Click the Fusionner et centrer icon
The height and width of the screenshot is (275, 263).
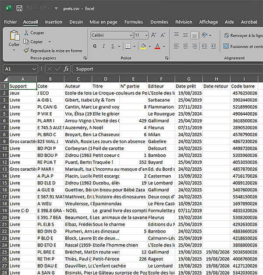[x=226, y=46]
